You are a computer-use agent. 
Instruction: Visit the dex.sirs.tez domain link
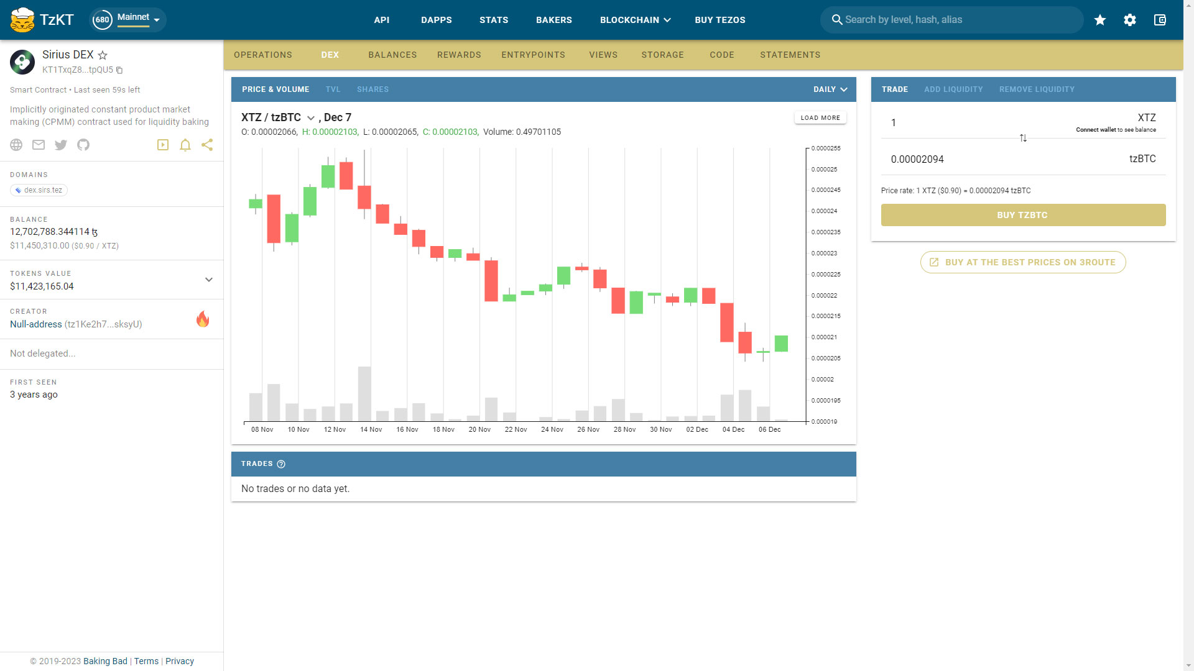click(39, 190)
